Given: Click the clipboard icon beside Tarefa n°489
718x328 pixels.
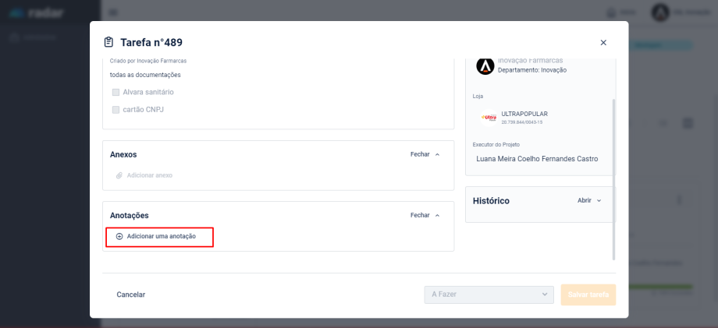Looking at the screenshot, I should [x=109, y=42].
